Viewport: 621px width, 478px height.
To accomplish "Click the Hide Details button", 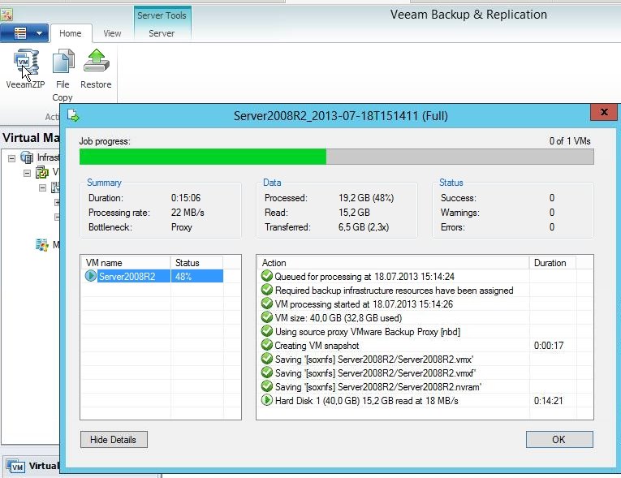I will (x=114, y=440).
